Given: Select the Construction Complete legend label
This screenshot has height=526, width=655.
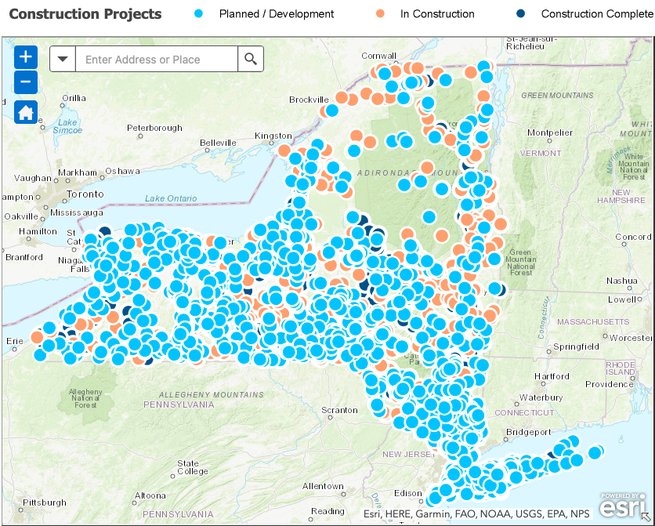Looking at the screenshot, I should pos(597,14).
